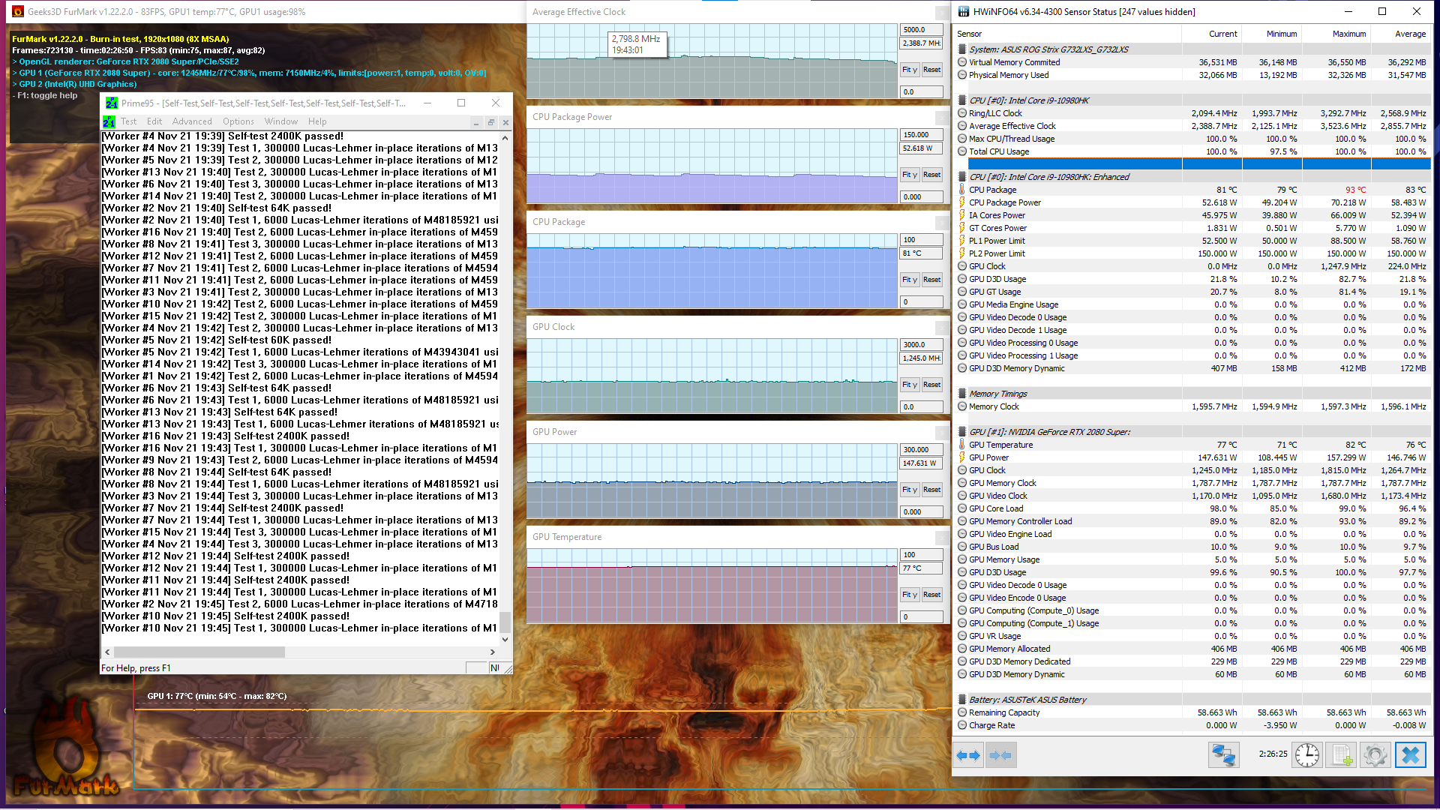The height and width of the screenshot is (810, 1440).
Task: Close the GPU Clock graph
Action: click(x=942, y=327)
